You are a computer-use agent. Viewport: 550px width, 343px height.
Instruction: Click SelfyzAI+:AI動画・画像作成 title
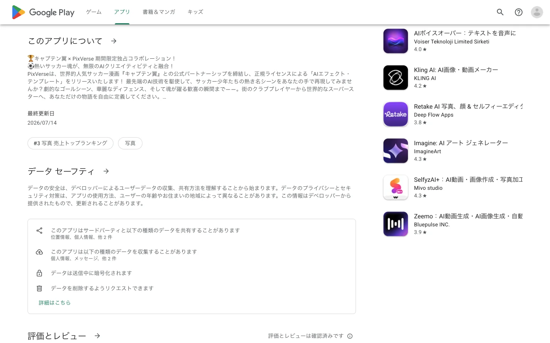click(468, 180)
